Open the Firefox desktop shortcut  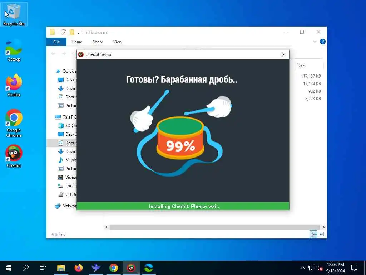tap(14, 85)
